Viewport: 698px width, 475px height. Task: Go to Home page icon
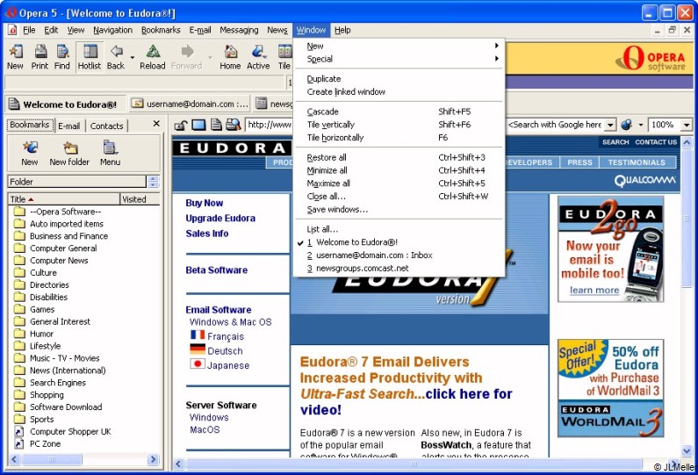(x=230, y=57)
